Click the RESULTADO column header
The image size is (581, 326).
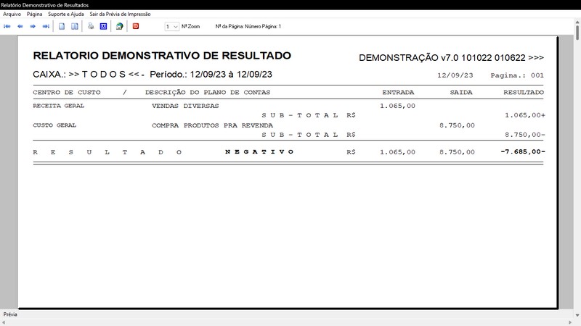pos(523,93)
